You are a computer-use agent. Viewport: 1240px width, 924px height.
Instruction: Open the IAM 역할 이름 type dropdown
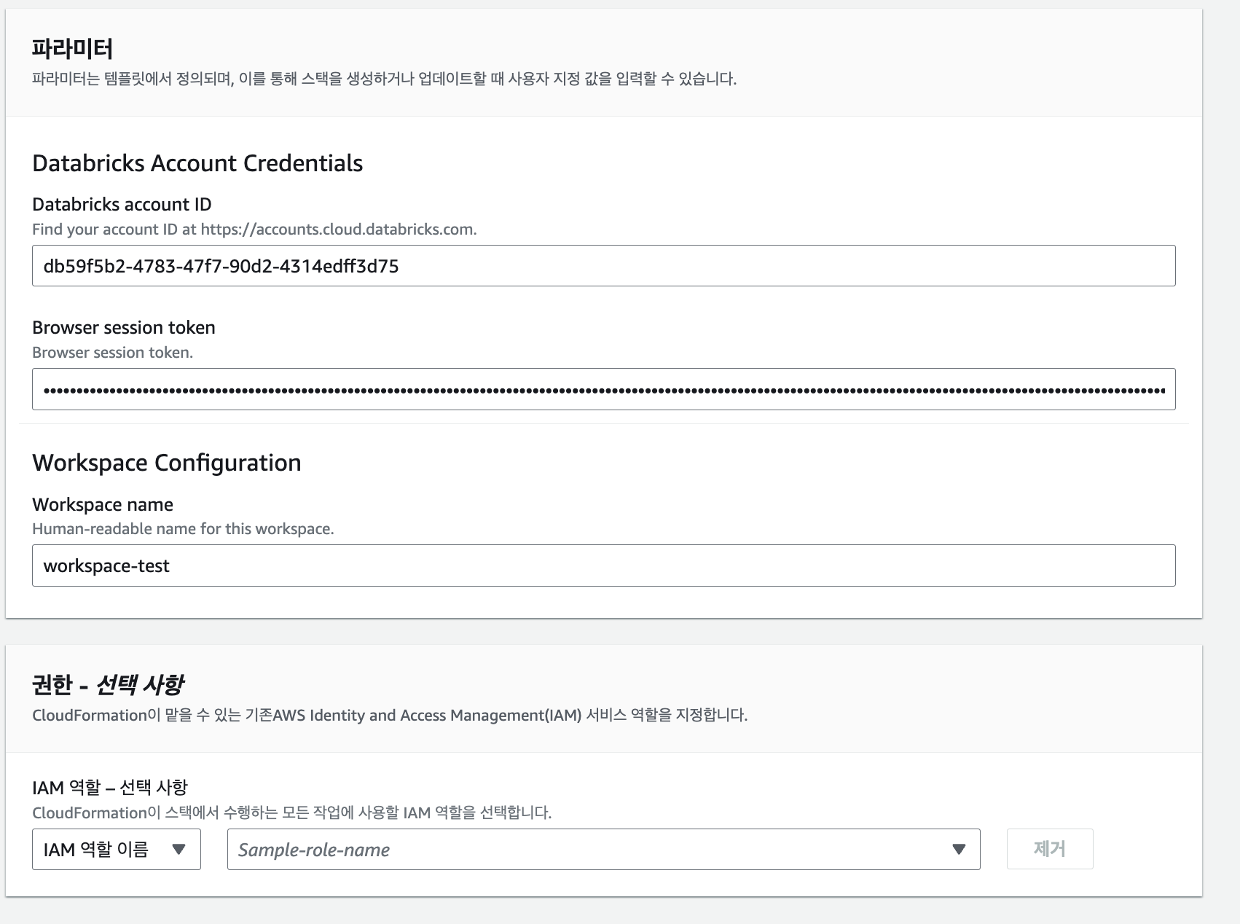coord(117,849)
